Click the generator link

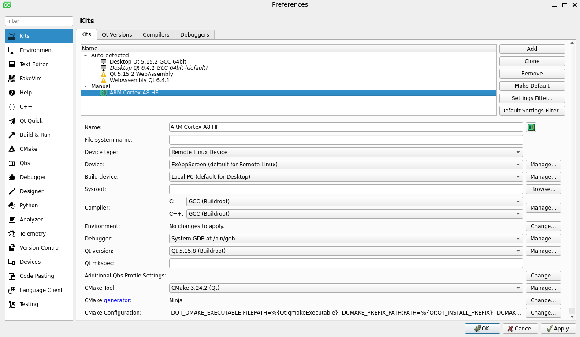117,300
